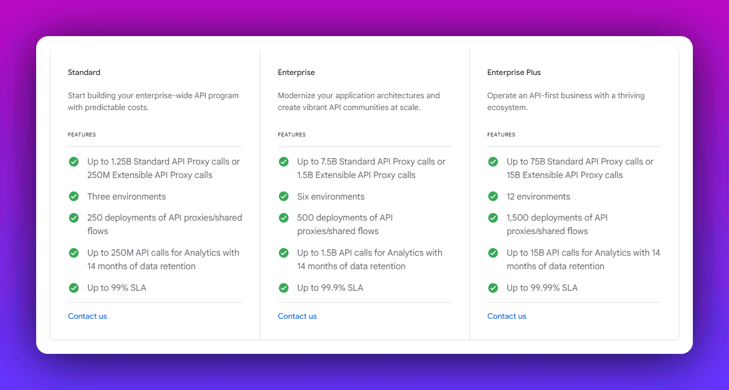Click check icon beside 250M Analytics API calls
The image size is (729, 390).
pos(74,252)
